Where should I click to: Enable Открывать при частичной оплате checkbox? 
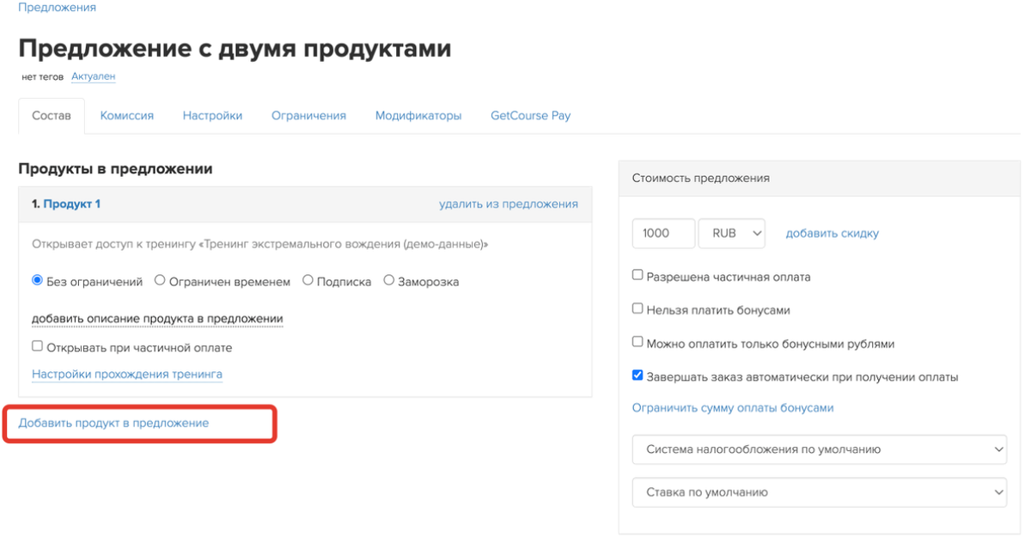(x=37, y=347)
